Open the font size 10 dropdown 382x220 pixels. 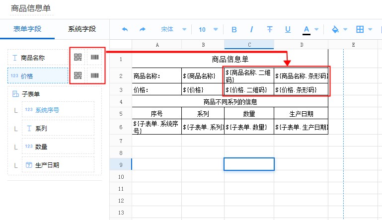tap(207, 30)
